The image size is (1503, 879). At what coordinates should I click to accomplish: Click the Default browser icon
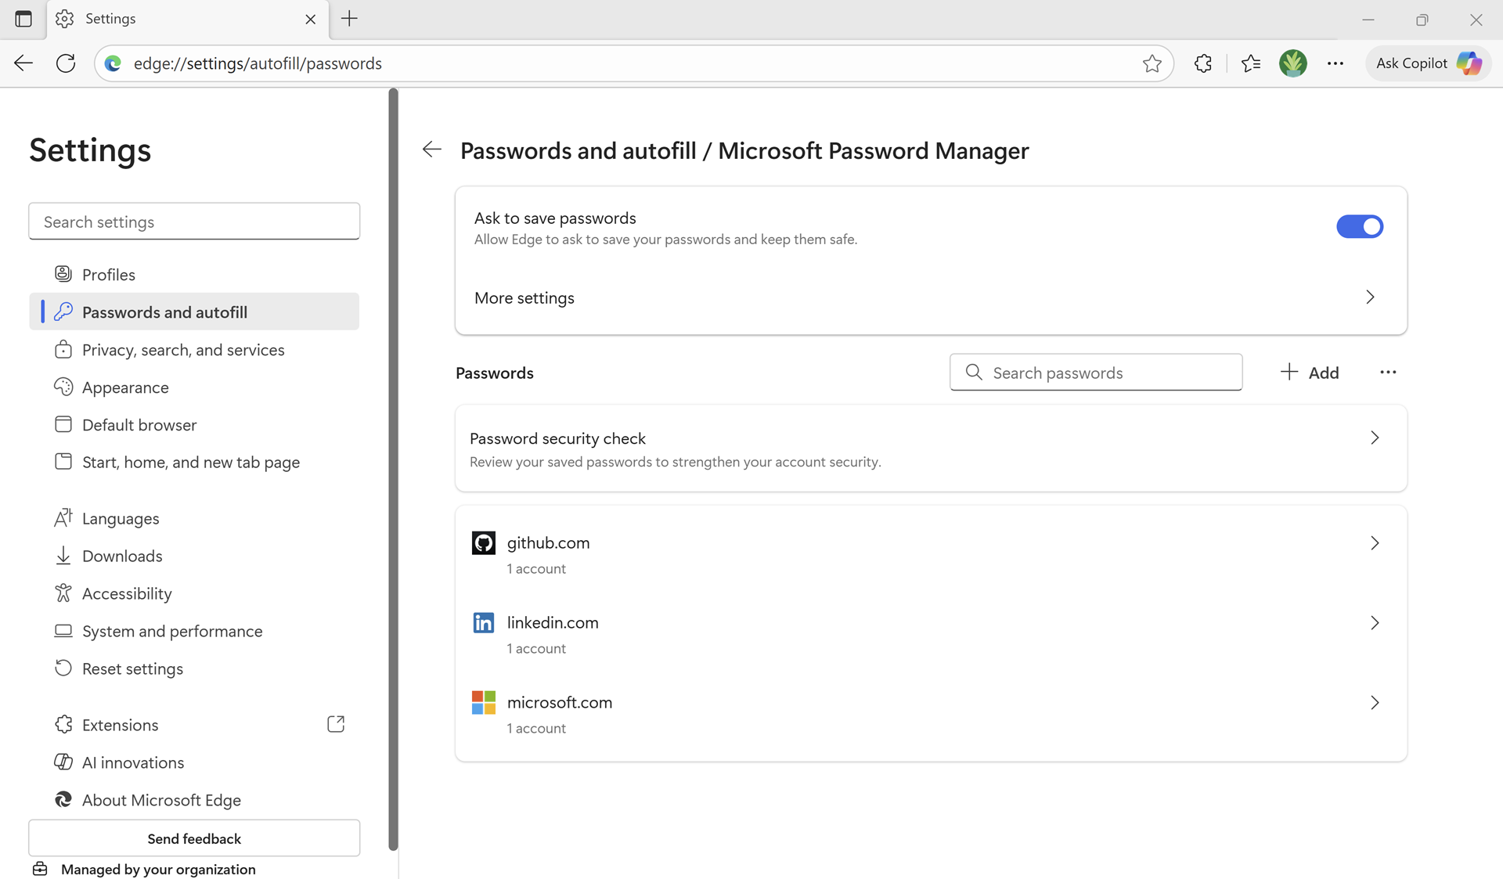pyautogui.click(x=63, y=424)
